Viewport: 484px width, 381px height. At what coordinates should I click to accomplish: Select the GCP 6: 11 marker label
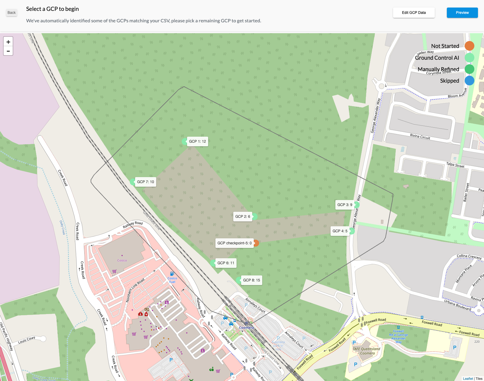coord(226,263)
